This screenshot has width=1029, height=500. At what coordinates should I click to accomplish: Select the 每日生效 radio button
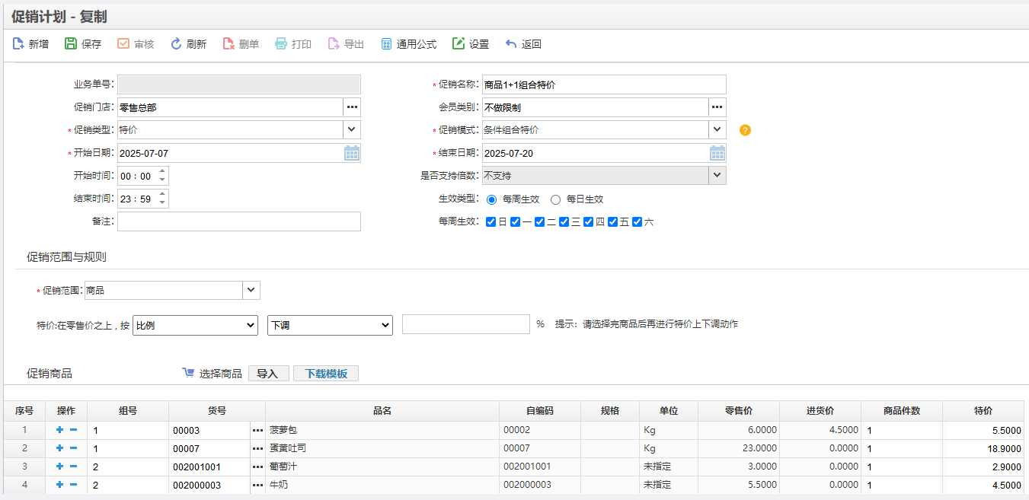pyautogui.click(x=555, y=199)
